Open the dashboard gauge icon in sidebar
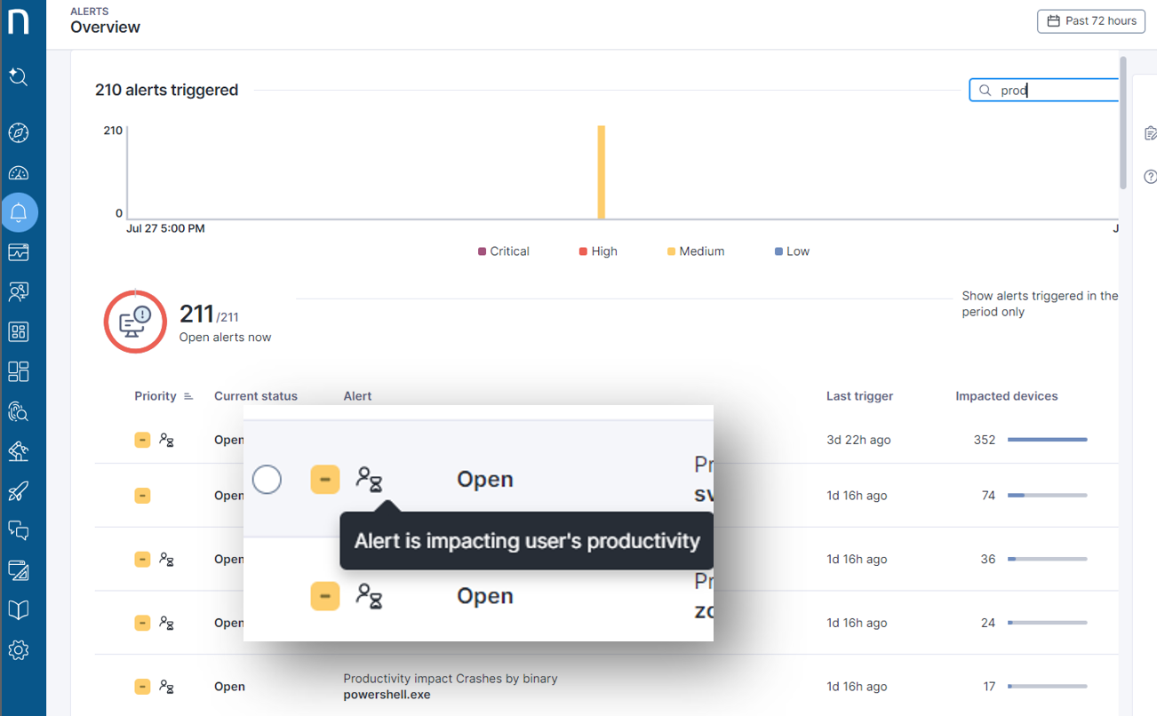 [x=19, y=173]
